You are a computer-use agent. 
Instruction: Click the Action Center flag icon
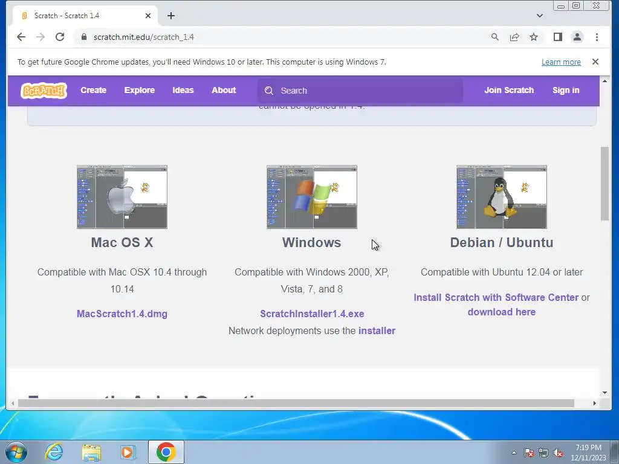tap(529, 453)
